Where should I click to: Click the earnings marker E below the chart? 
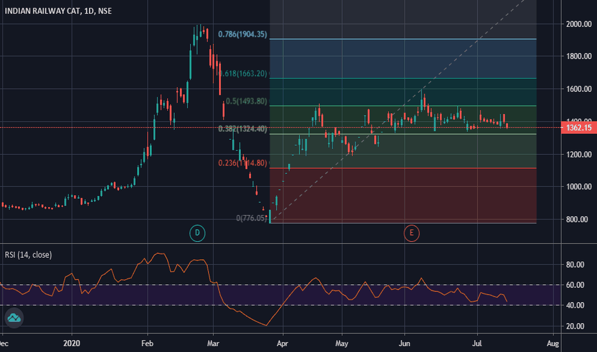[411, 233]
